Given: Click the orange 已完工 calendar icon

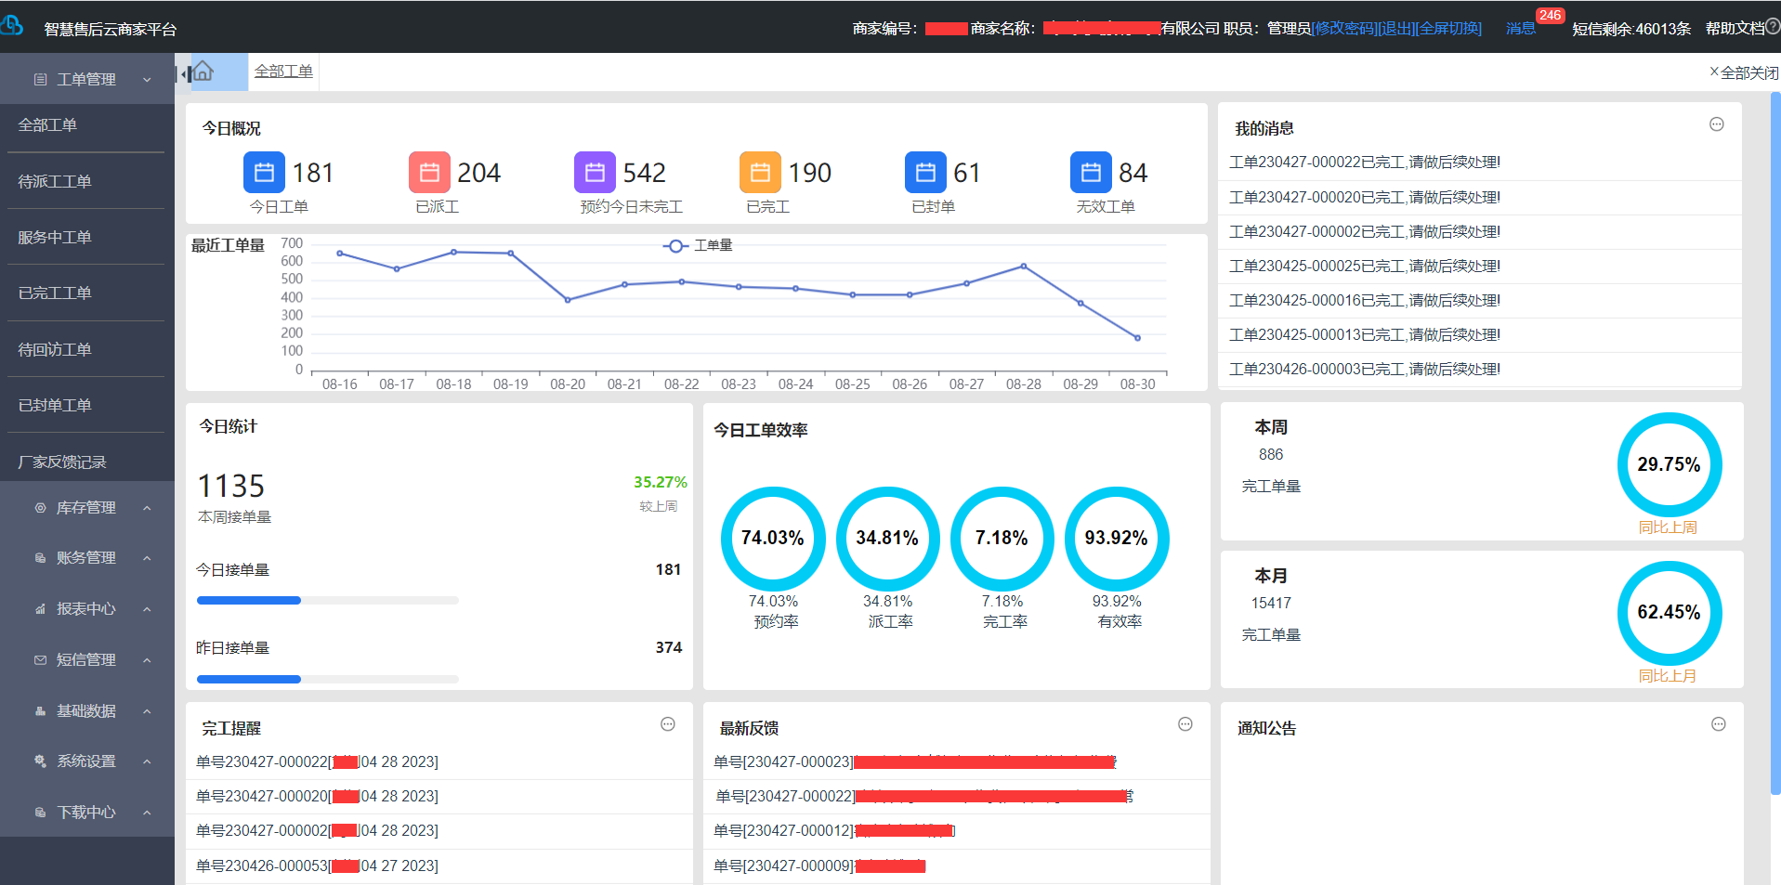Looking at the screenshot, I should point(760,173).
